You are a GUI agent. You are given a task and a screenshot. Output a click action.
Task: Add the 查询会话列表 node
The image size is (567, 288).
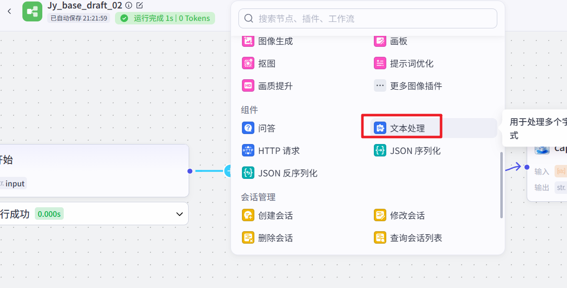click(x=416, y=238)
